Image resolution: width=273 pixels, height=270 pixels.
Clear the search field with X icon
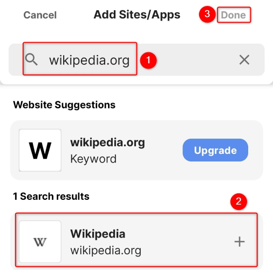tap(244, 60)
